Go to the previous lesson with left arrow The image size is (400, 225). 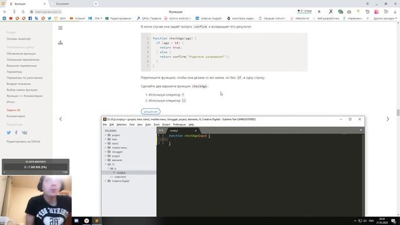coord(61,119)
